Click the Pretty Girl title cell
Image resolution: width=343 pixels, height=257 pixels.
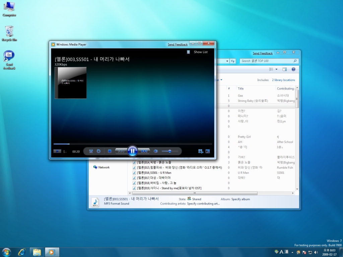click(244, 137)
